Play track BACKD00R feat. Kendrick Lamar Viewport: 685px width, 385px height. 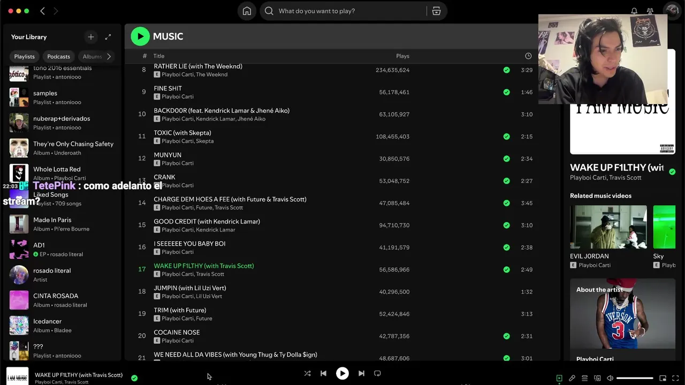(x=342, y=114)
